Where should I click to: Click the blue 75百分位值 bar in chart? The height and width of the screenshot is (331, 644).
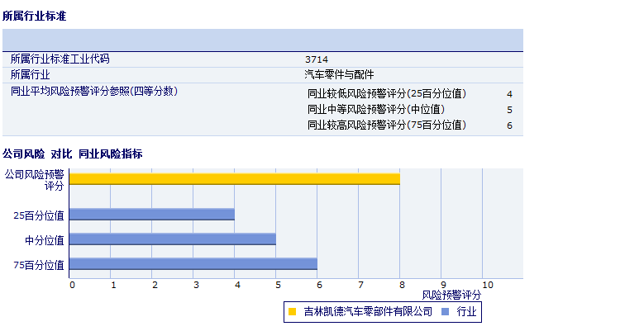(193, 264)
